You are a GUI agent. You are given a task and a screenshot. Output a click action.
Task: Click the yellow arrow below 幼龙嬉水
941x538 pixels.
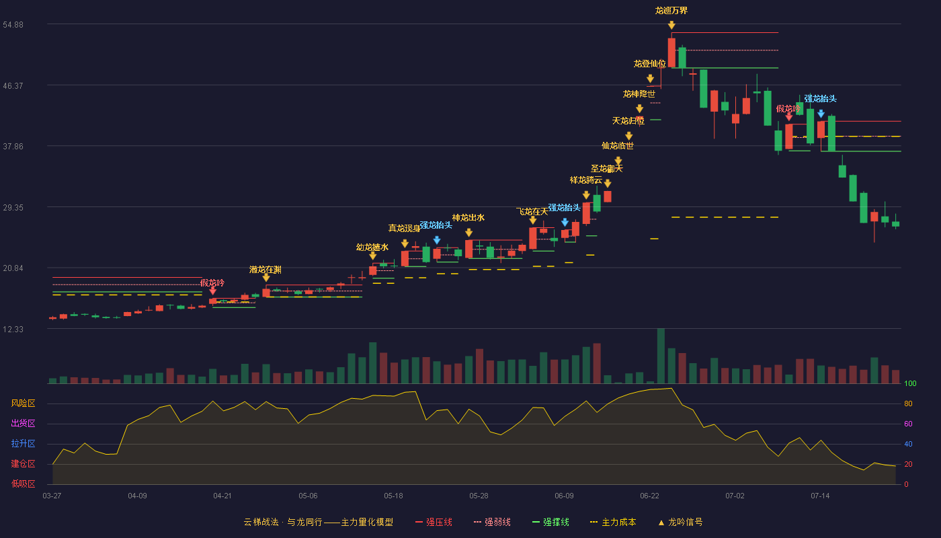point(372,256)
